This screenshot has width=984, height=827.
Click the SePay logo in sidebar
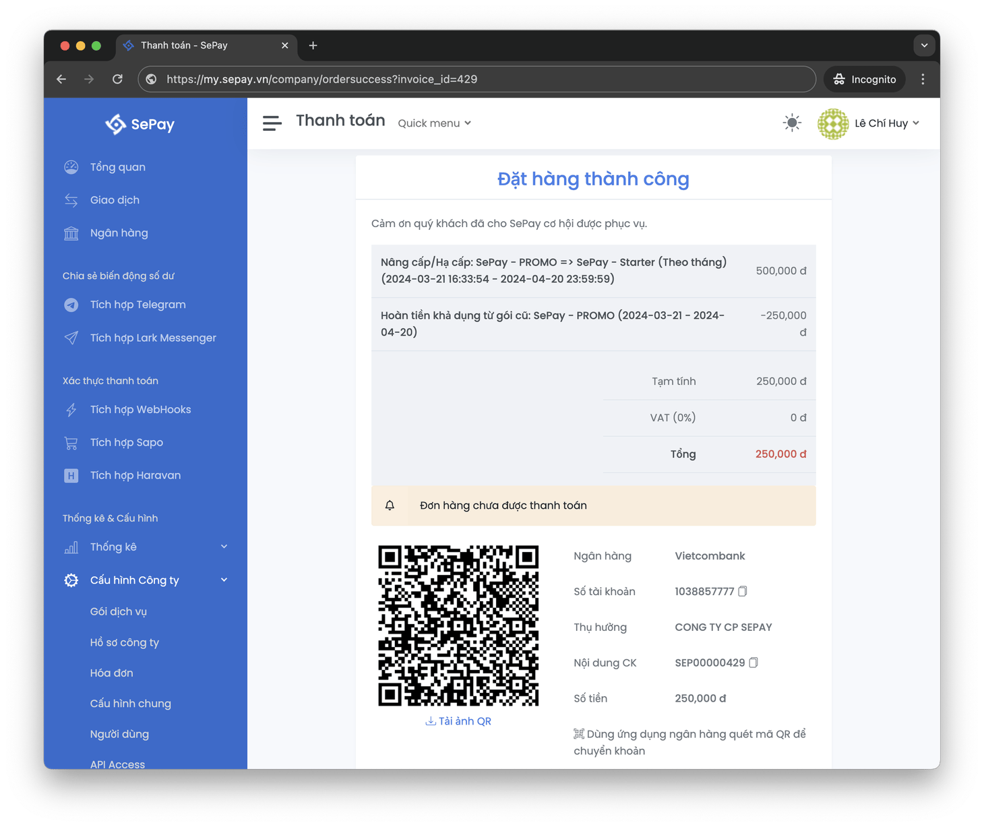pos(140,124)
